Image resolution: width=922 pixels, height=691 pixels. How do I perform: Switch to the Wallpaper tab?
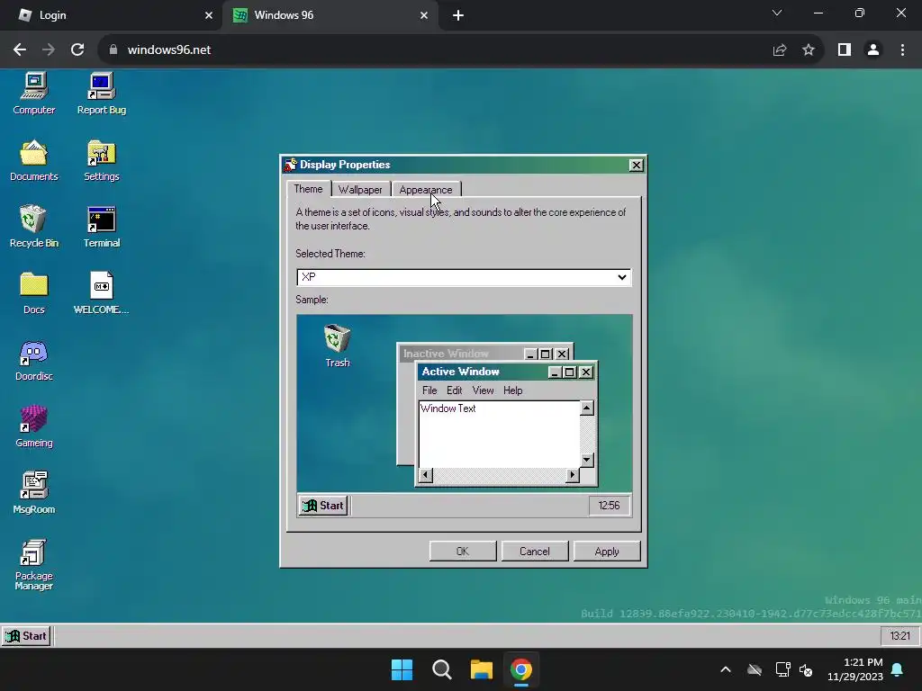click(360, 190)
